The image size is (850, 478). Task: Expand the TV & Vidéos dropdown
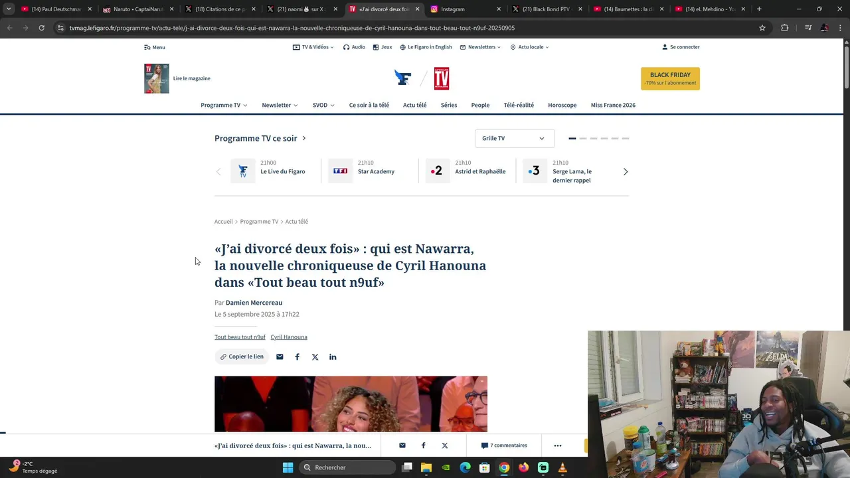point(313,47)
